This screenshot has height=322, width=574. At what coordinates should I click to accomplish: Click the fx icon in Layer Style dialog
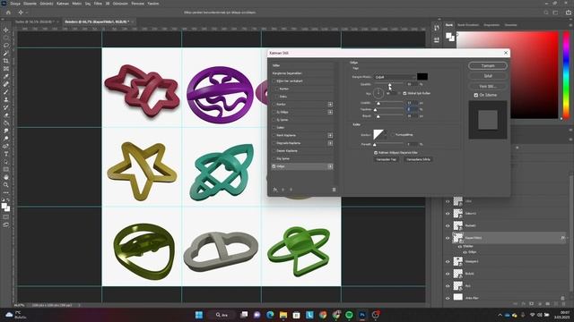click(x=275, y=190)
